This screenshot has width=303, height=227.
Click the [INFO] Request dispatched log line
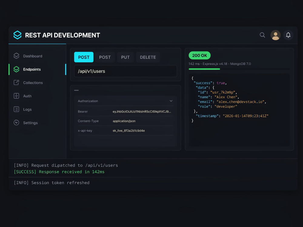click(x=66, y=165)
